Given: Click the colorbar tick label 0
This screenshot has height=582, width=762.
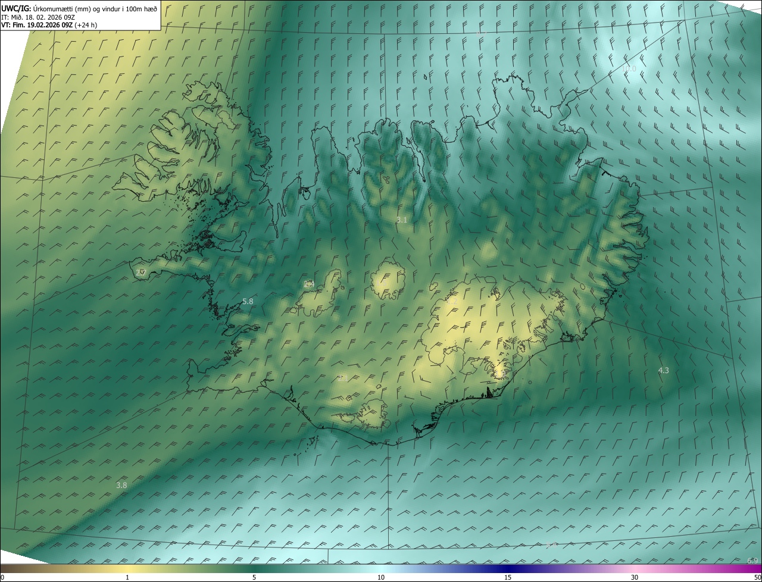Looking at the screenshot, I should (x=2, y=578).
